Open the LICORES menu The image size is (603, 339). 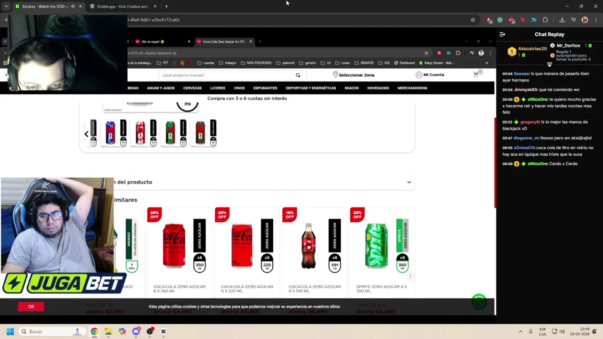click(x=218, y=88)
